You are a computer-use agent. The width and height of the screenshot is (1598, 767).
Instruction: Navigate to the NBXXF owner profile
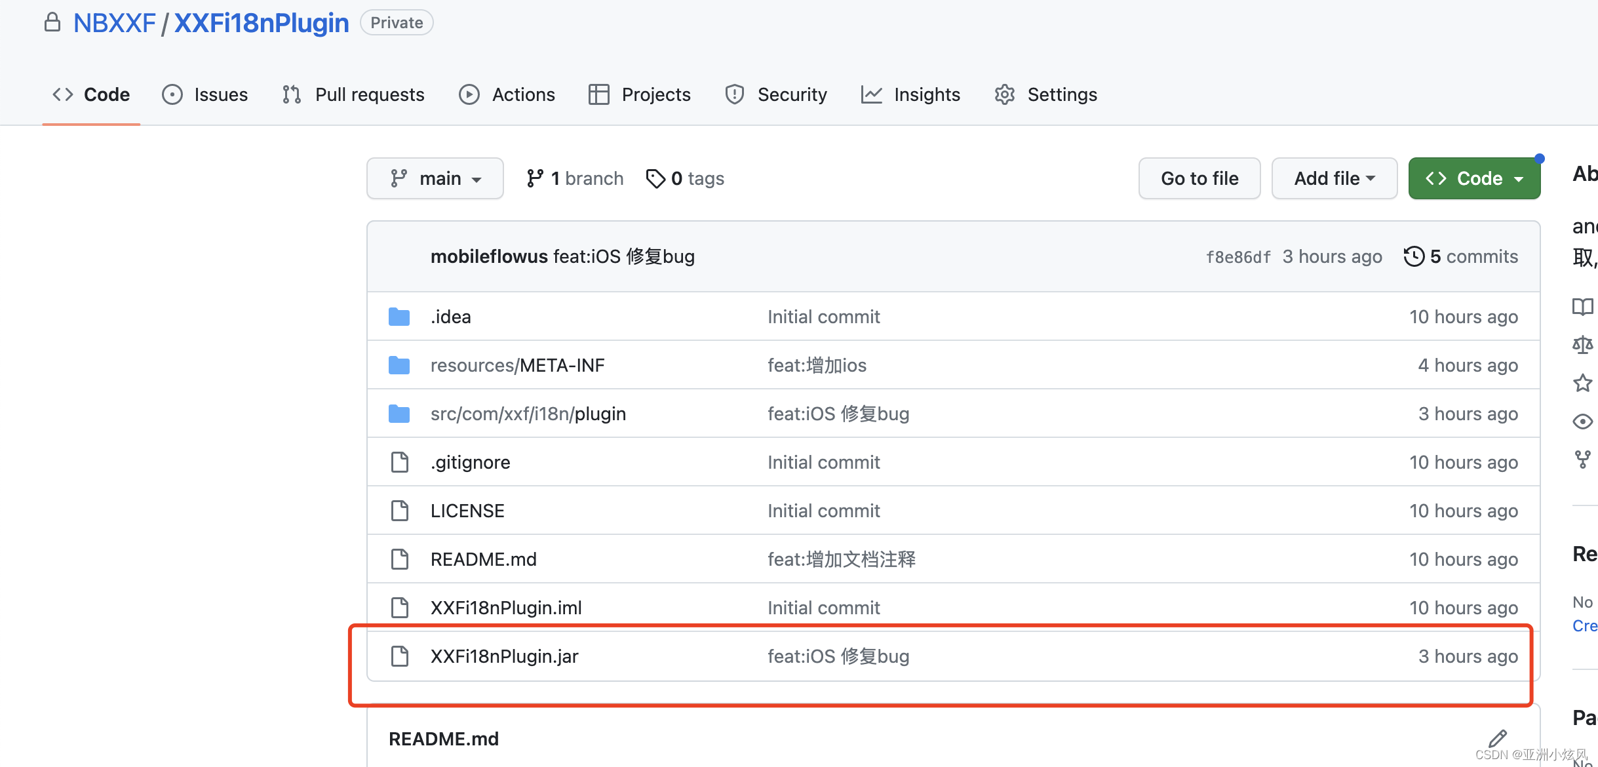click(115, 22)
